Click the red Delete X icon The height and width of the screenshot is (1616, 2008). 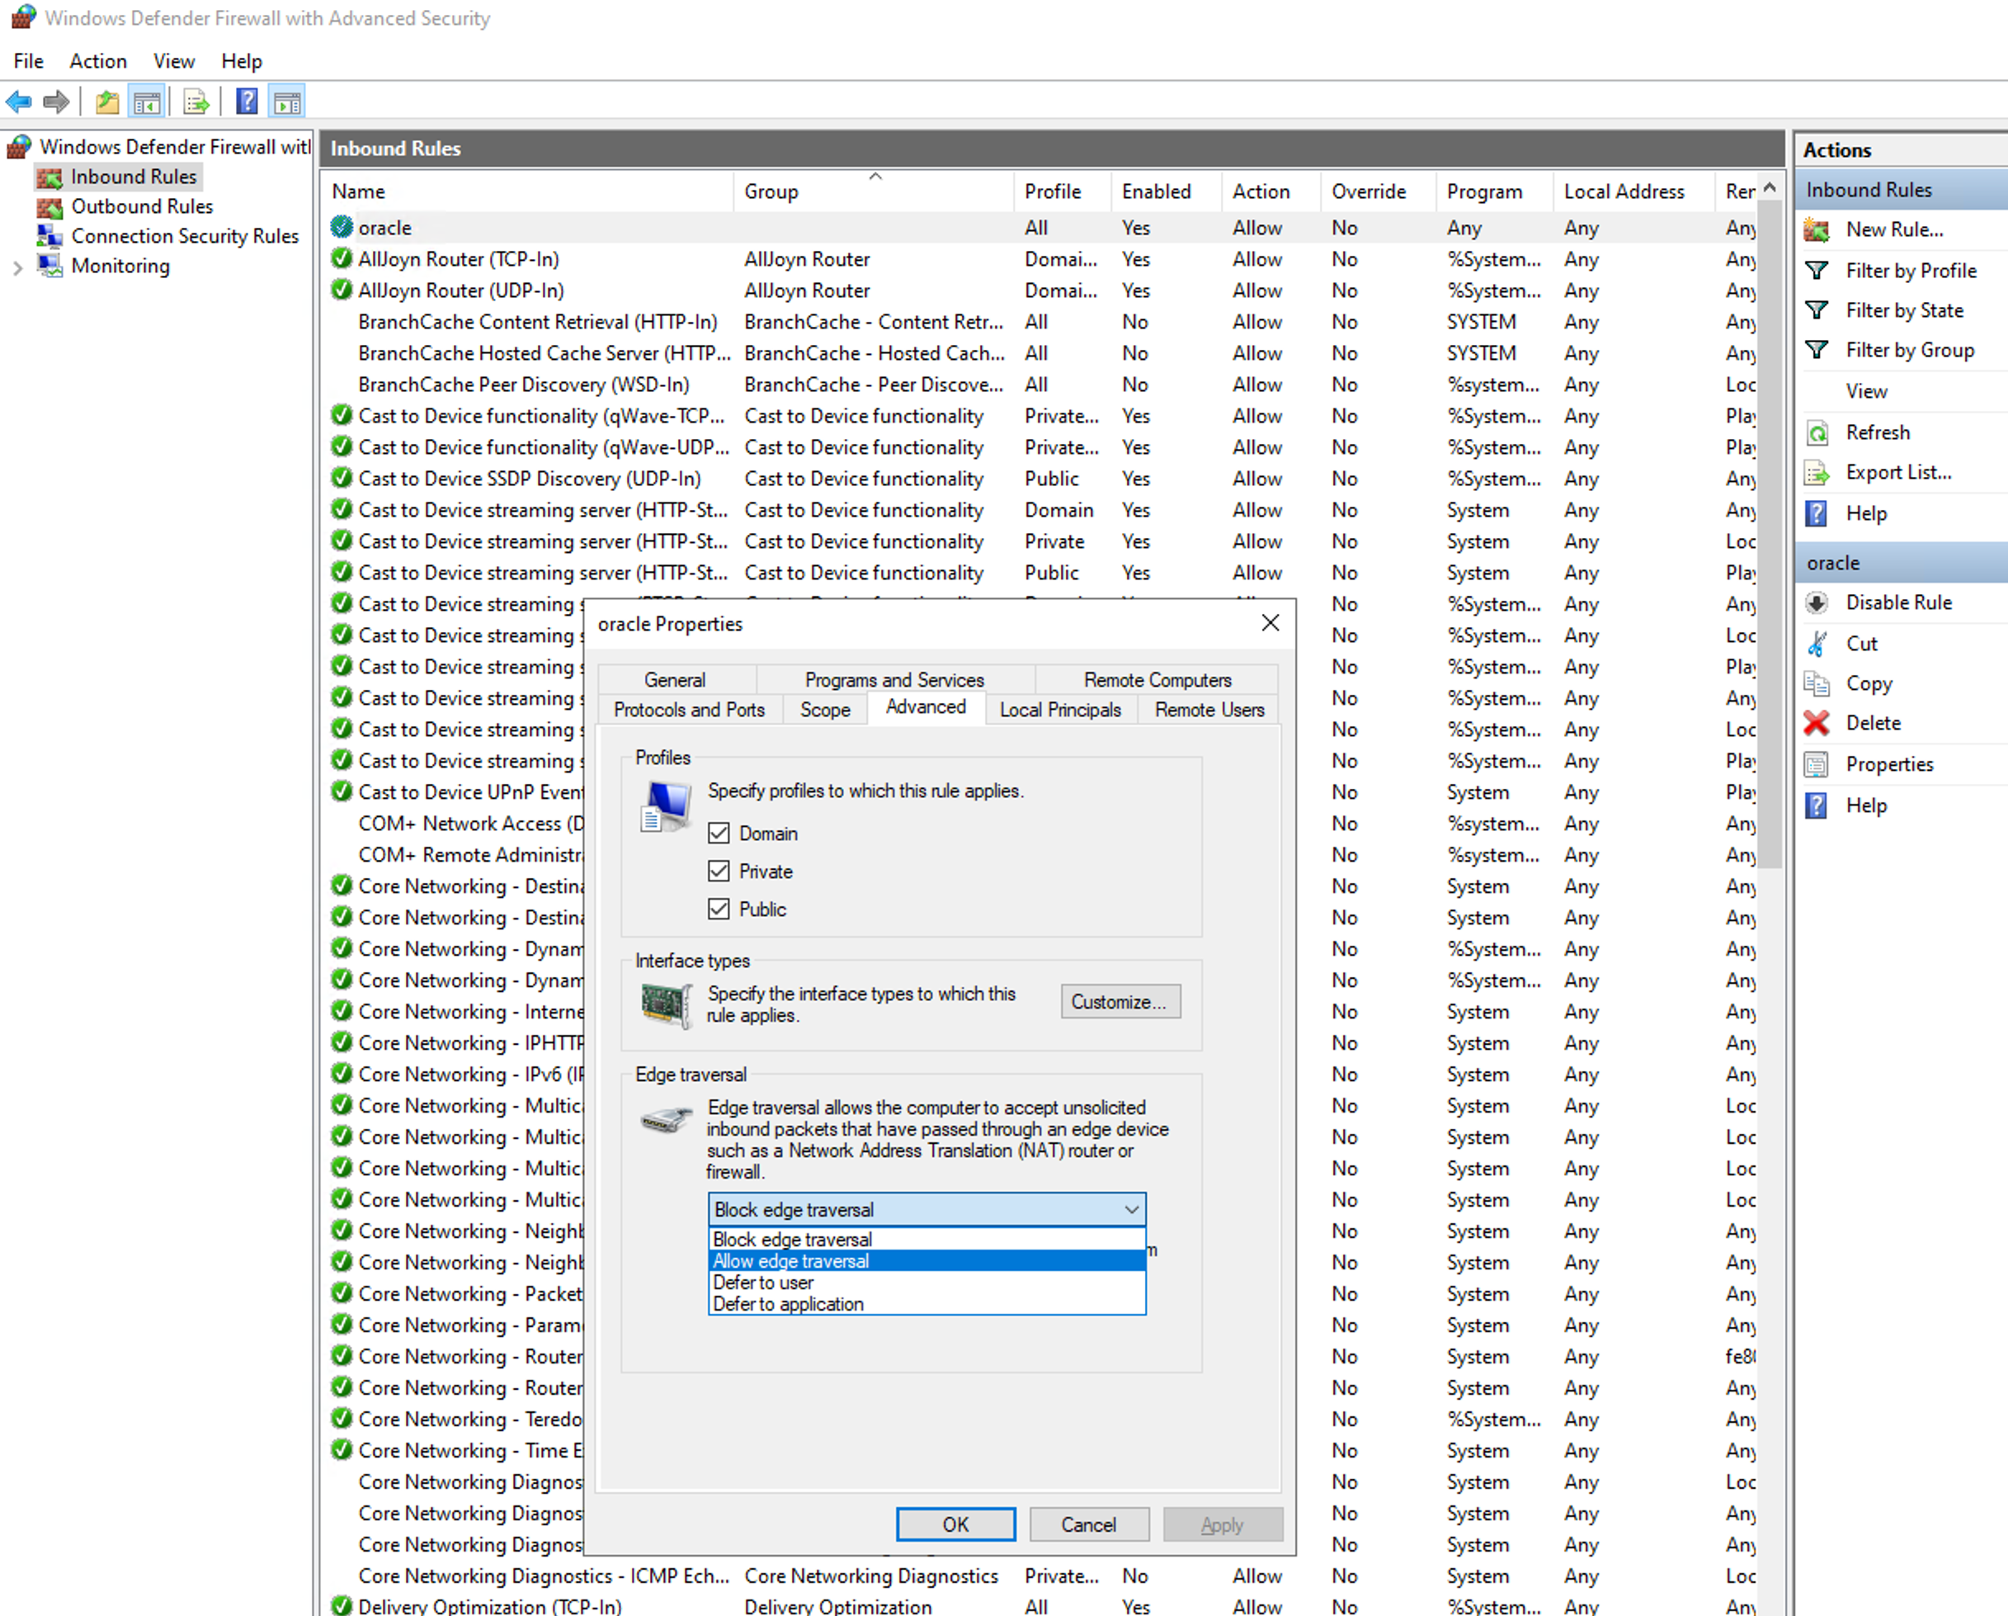[x=1816, y=723]
